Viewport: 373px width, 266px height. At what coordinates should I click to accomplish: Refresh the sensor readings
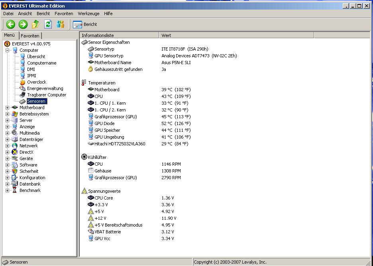[48, 24]
